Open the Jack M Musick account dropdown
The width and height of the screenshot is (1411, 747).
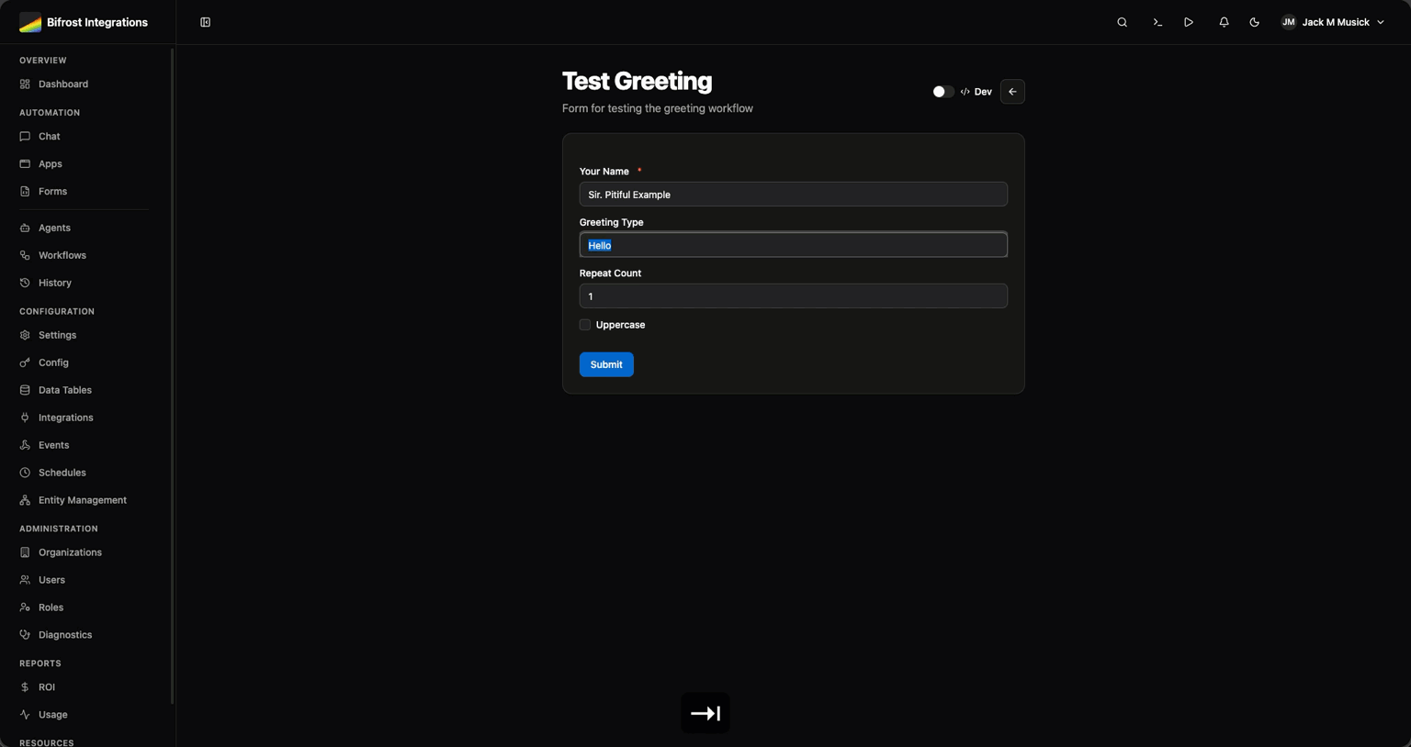tap(1337, 21)
